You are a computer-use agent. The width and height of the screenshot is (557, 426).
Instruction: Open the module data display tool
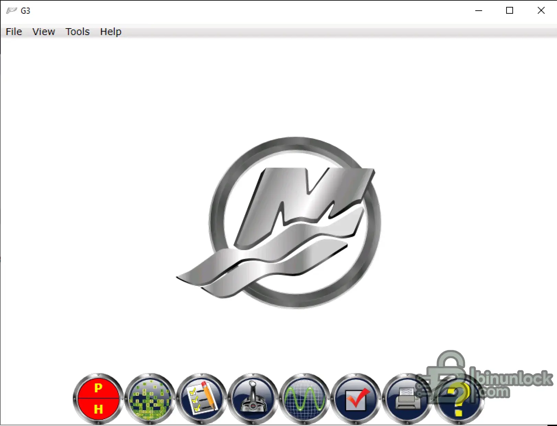150,400
